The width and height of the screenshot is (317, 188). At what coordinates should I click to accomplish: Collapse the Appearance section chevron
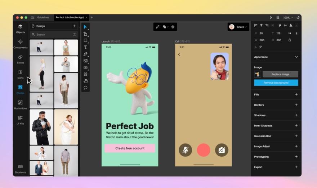point(296,57)
